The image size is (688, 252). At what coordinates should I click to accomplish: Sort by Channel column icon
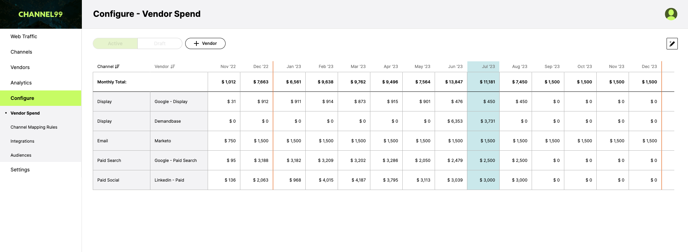tap(117, 67)
